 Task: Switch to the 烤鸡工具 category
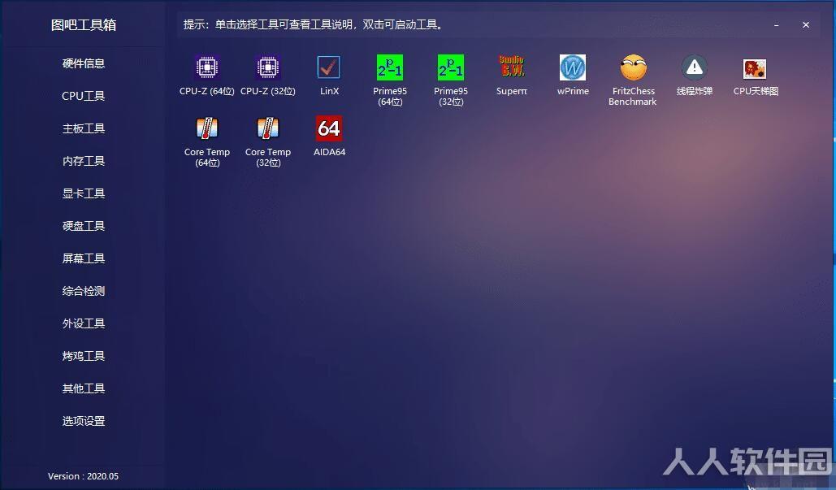83,356
